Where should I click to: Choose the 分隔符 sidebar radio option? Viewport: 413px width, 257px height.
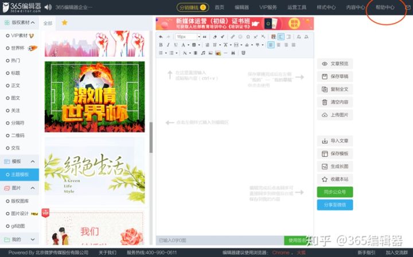(15, 122)
